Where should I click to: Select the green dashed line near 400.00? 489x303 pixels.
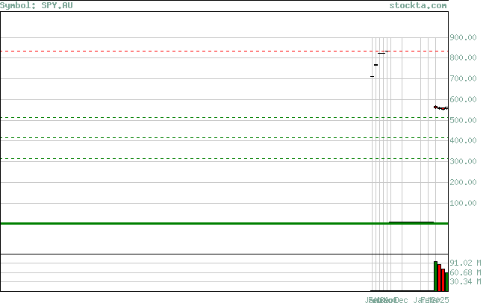(224, 137)
